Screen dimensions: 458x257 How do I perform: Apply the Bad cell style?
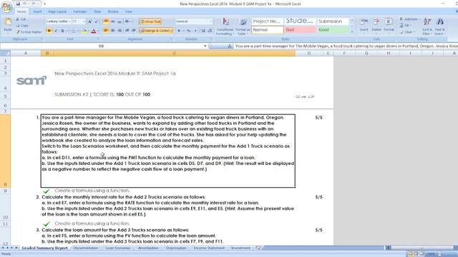[x=300, y=30]
